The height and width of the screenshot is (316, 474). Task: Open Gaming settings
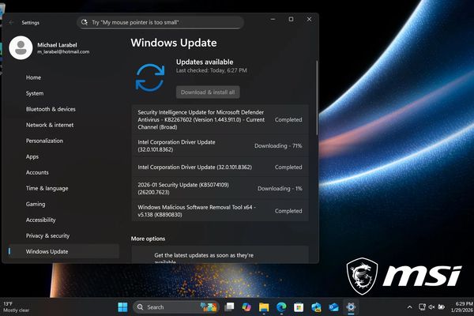(x=36, y=204)
